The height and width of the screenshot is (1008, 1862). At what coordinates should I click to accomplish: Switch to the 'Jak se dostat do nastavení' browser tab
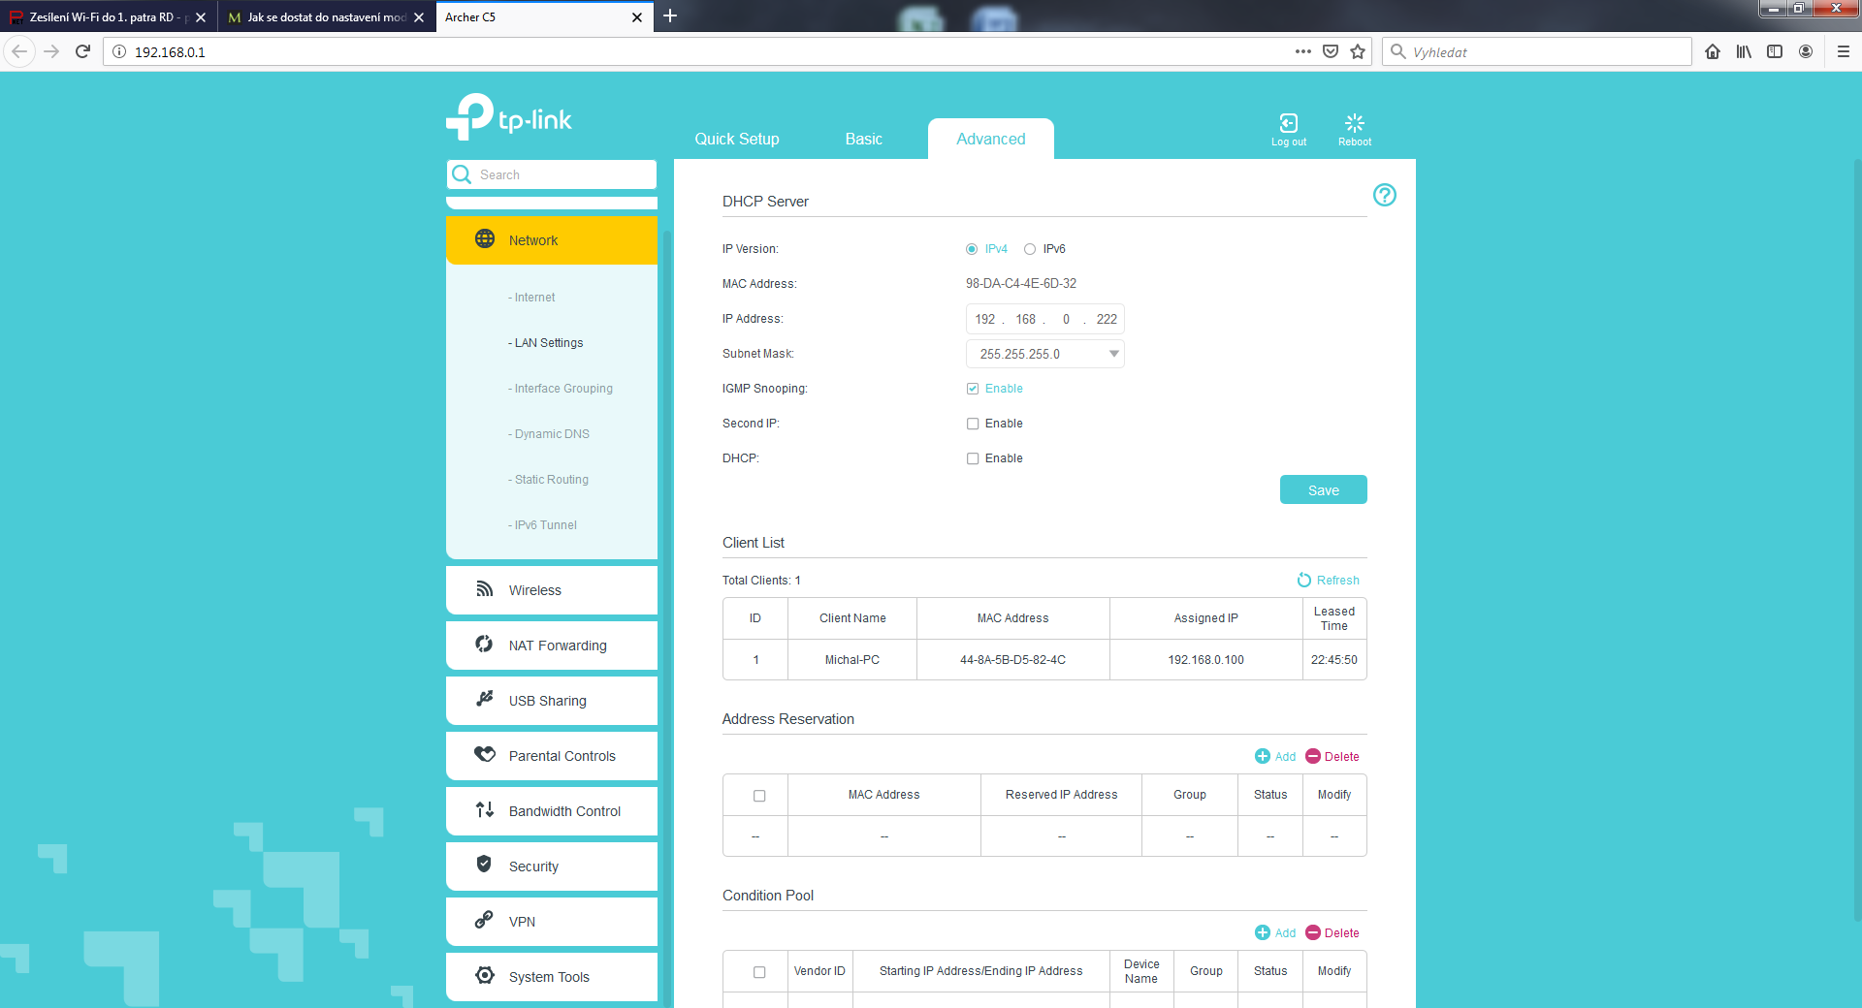pos(326,17)
